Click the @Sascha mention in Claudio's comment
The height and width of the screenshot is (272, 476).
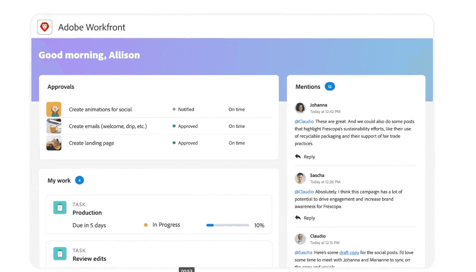point(303,253)
